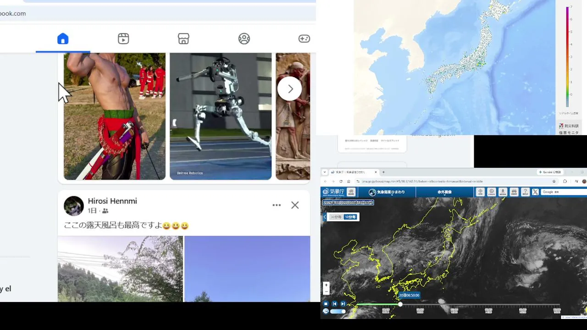Screen dimensions: 587x330
Task: Select the 10分毎 interval option
Action: click(350, 217)
